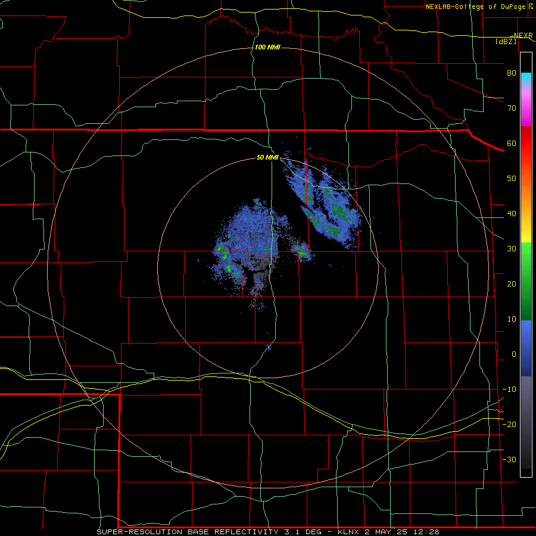Click the 30 value on the dBZ scale
Viewport: 536px width, 536px height.
click(512, 249)
